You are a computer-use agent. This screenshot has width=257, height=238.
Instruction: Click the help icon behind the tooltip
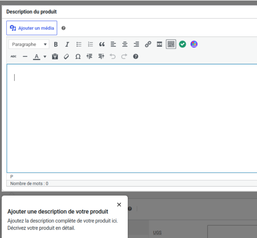[x=130, y=209]
